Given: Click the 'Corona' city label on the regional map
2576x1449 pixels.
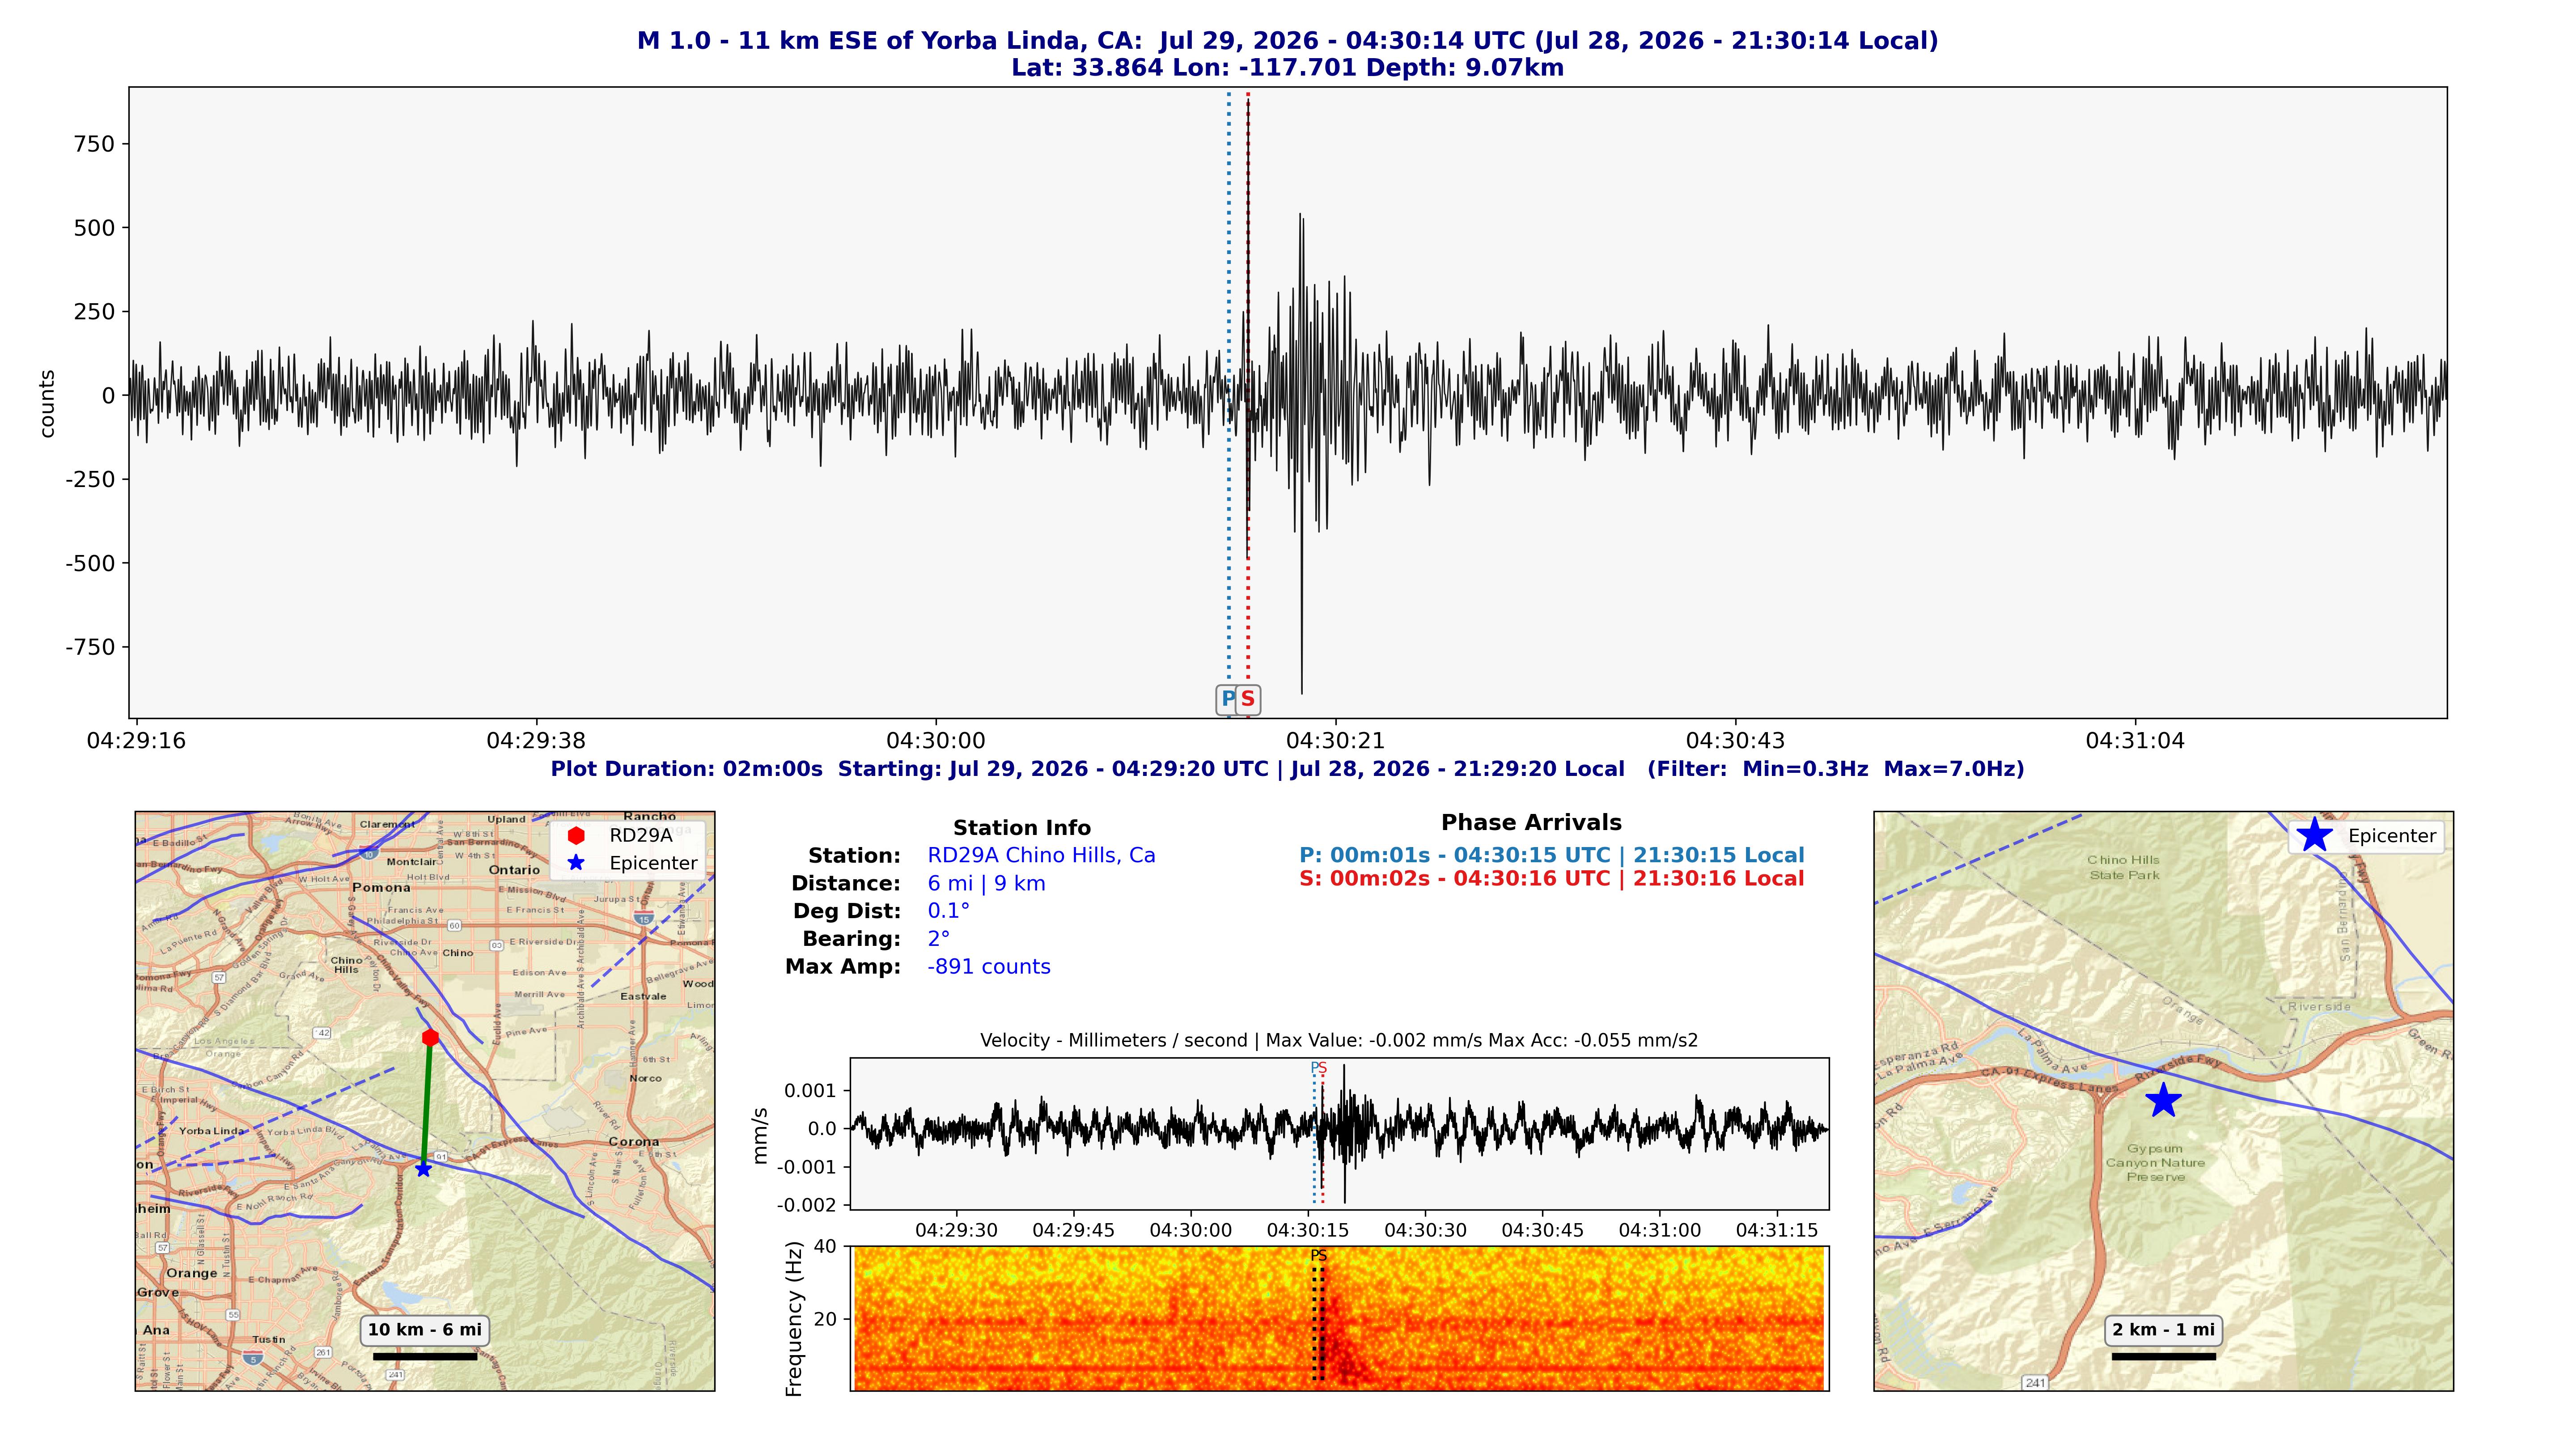Looking at the screenshot, I should [x=634, y=1142].
